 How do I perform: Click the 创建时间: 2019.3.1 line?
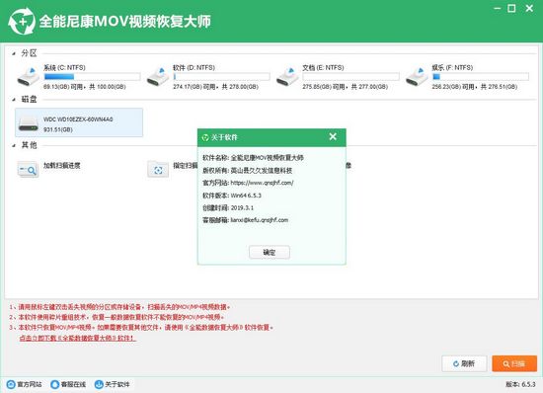coord(228,207)
